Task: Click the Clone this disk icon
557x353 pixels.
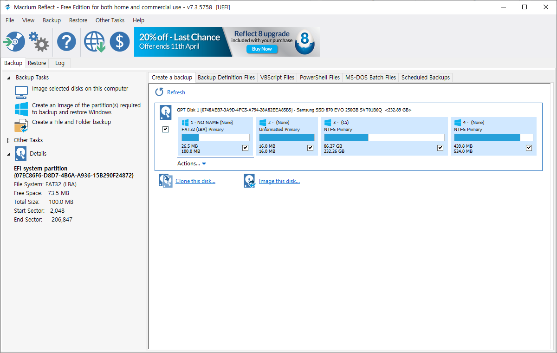Action: click(x=166, y=181)
